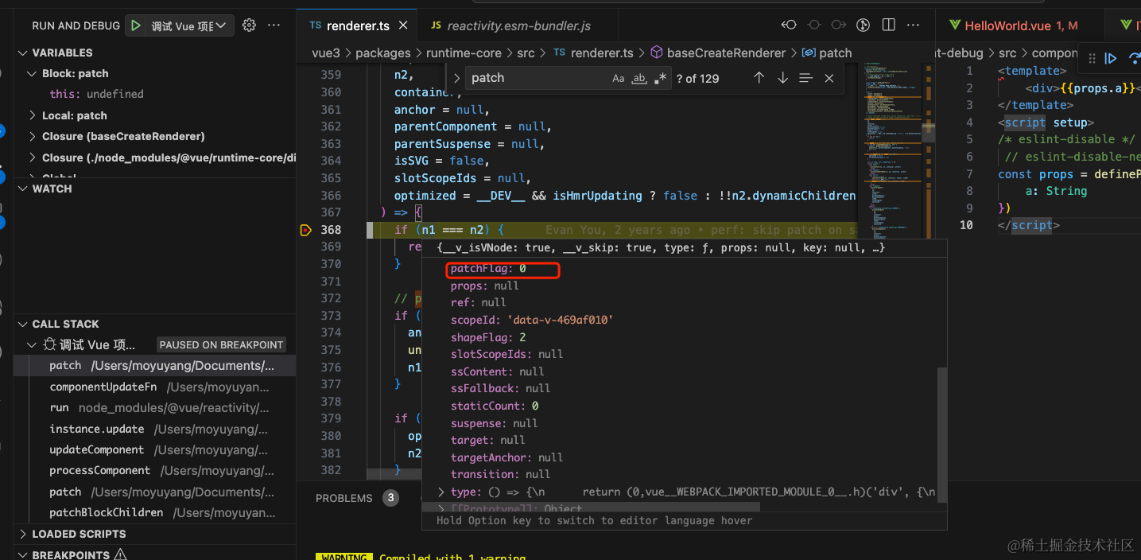Select staticCount: 0 row in hover
Screen dimensions: 1141x560
495,406
